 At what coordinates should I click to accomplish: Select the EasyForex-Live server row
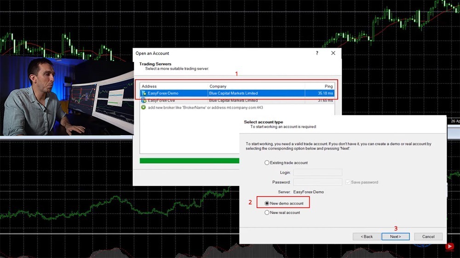237,100
